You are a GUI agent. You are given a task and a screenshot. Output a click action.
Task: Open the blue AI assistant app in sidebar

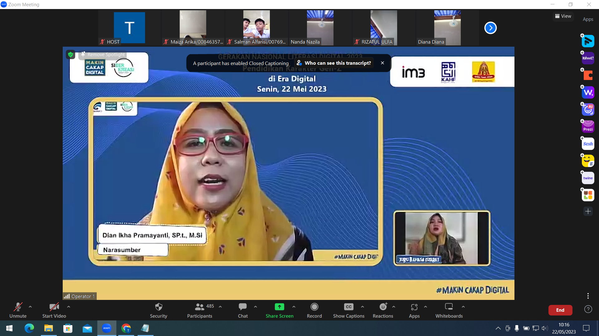click(x=588, y=110)
